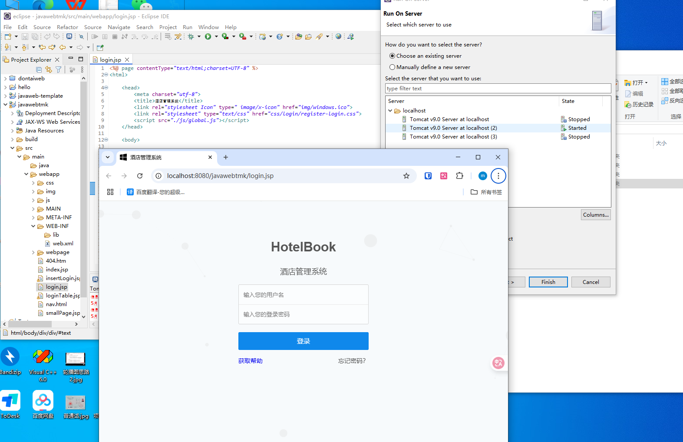The height and width of the screenshot is (442, 683).
Task: Expand the css folder under webapp
Action: click(33, 183)
